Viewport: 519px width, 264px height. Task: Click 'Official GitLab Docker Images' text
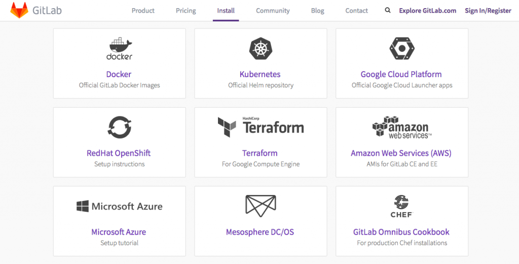tap(119, 85)
